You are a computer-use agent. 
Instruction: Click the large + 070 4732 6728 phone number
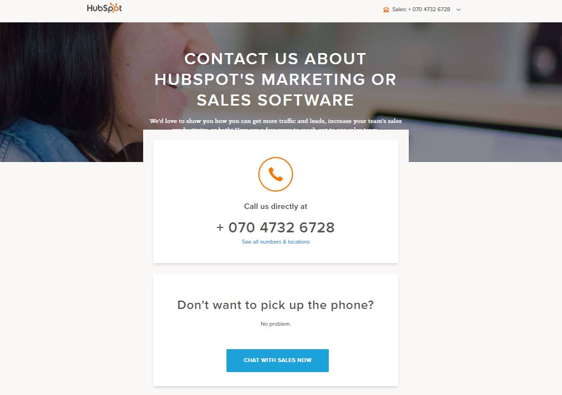(x=276, y=227)
